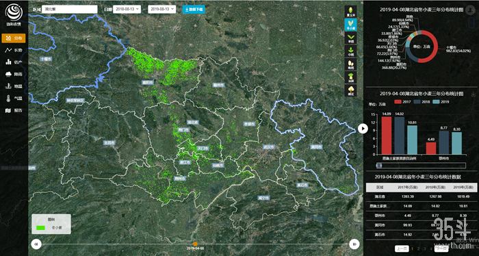This screenshot has width=479, height=256.
Task: Click the blue data download button
Action: (x=194, y=9)
